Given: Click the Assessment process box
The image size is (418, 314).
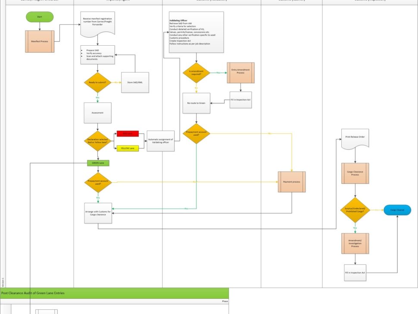Looking at the screenshot, I should [x=97, y=113].
